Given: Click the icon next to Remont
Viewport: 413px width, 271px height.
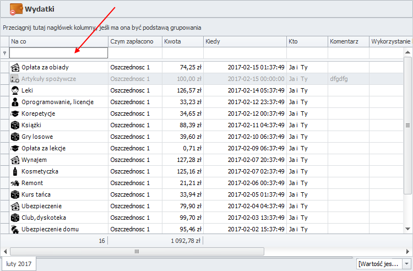Looking at the screenshot, I should [x=15, y=183].
